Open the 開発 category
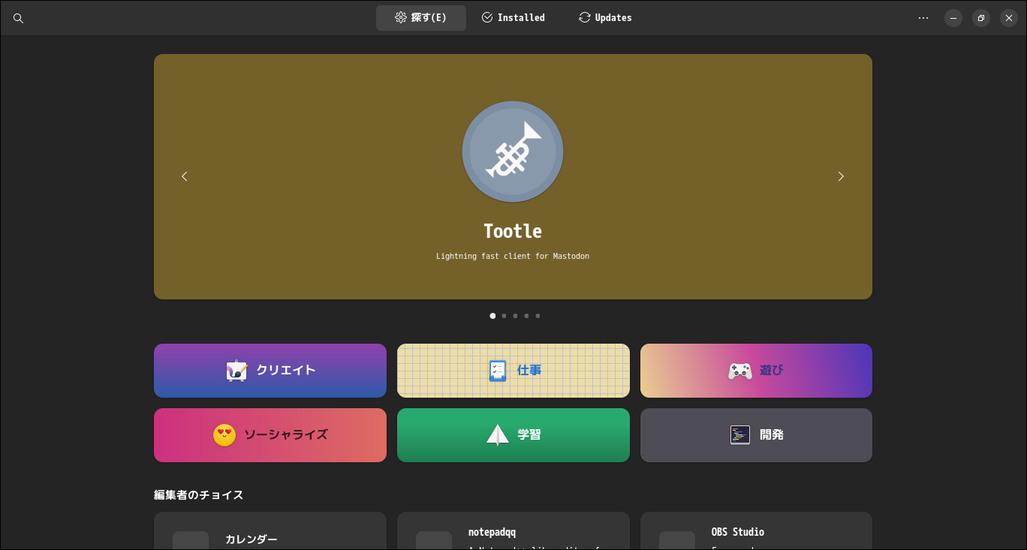Screen dimensions: 1027x550 (756, 435)
